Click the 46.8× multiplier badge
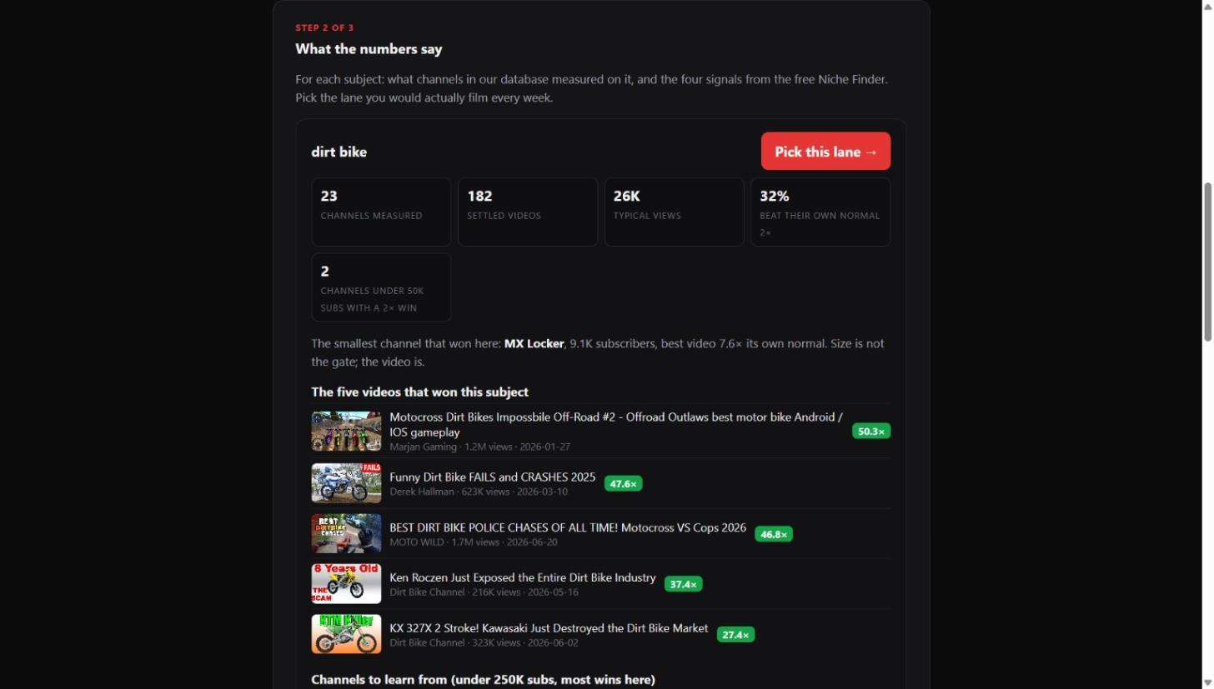This screenshot has width=1214, height=689. tap(774, 534)
